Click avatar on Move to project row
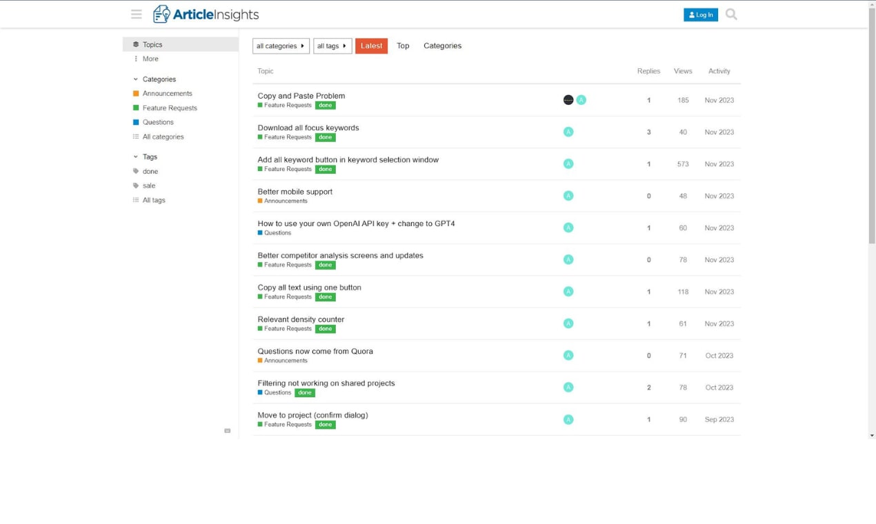876x524 pixels. pyautogui.click(x=568, y=419)
